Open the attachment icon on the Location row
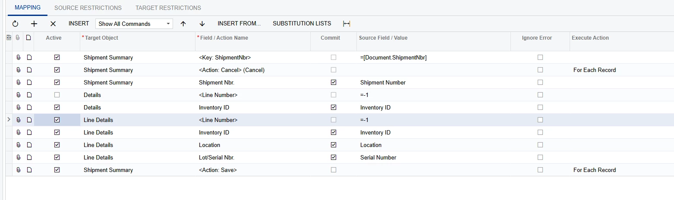 click(x=19, y=145)
